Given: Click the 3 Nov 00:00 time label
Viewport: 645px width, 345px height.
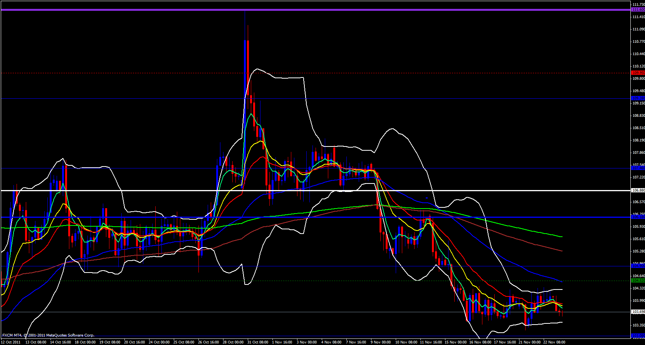Looking at the screenshot, I should pyautogui.click(x=307, y=342).
